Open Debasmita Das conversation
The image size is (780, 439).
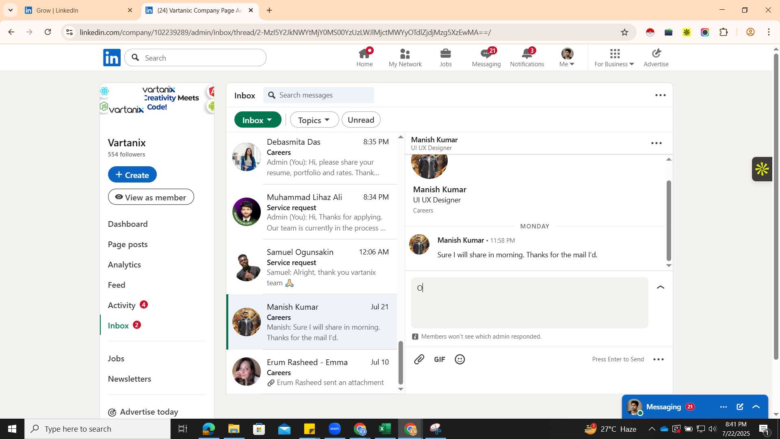pos(312,157)
